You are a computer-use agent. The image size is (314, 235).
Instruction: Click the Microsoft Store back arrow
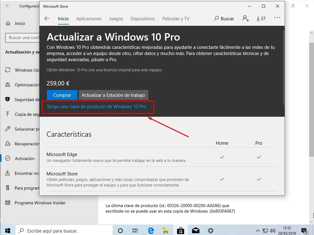[47, 19]
